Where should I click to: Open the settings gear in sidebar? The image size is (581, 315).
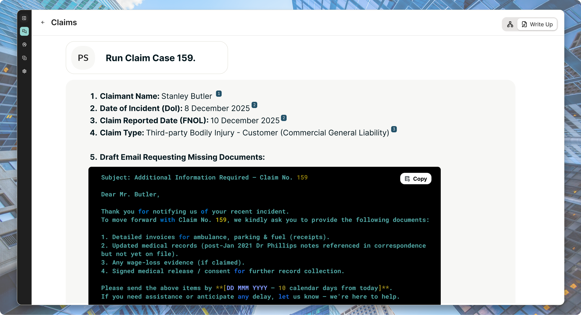point(24,71)
